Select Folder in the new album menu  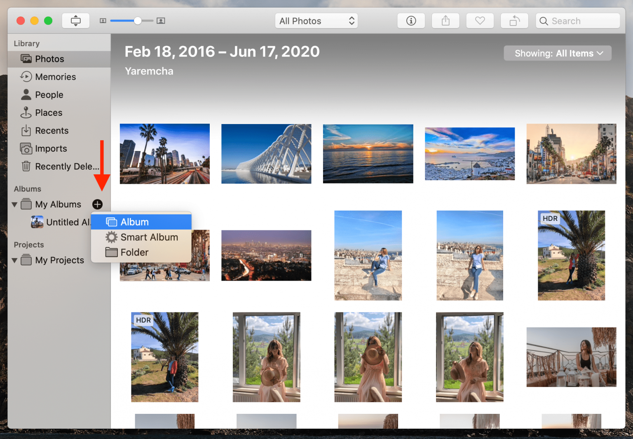point(134,252)
